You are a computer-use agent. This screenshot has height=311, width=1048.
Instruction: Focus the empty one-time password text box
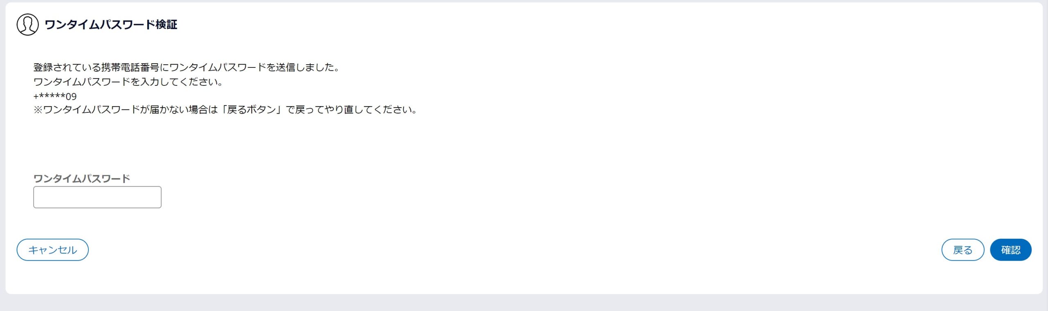pyautogui.click(x=97, y=197)
